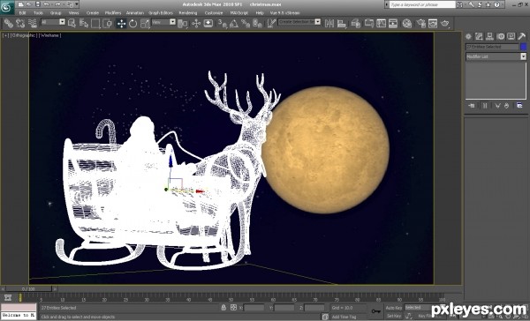Open the Create Selection Set dropdown
The image size is (530, 321).
click(x=299, y=21)
